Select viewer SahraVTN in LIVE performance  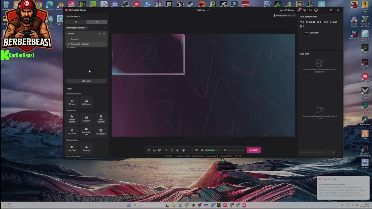312,33
